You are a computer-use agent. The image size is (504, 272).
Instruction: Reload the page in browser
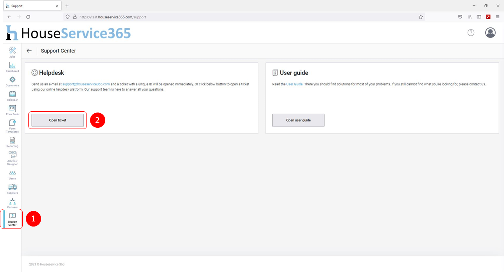pyautogui.click(x=28, y=17)
